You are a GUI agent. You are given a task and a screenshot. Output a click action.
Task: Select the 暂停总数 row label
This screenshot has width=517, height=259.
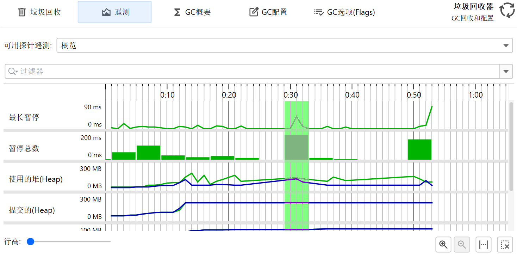click(x=24, y=148)
